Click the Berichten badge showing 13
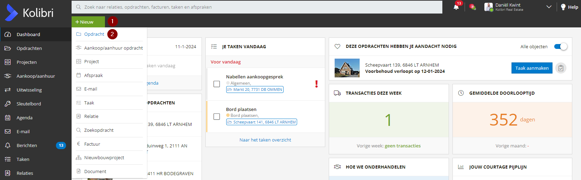 coord(61,145)
